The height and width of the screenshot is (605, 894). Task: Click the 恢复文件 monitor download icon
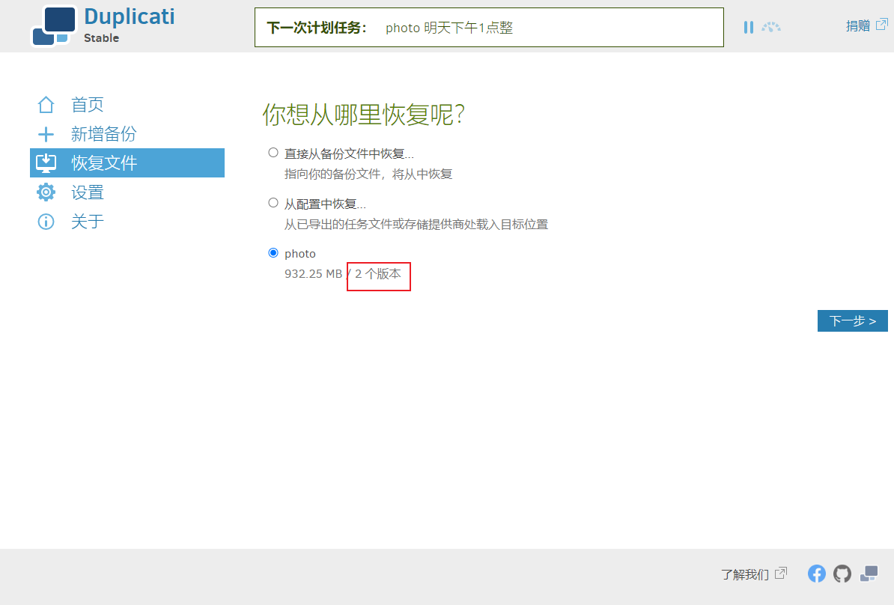pyautogui.click(x=46, y=163)
